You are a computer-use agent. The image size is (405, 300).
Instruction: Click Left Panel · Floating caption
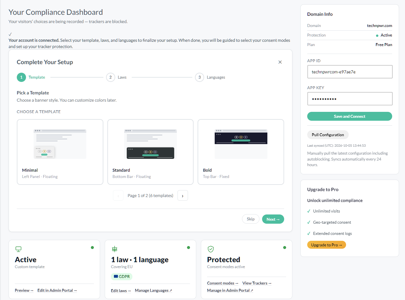[40, 177]
